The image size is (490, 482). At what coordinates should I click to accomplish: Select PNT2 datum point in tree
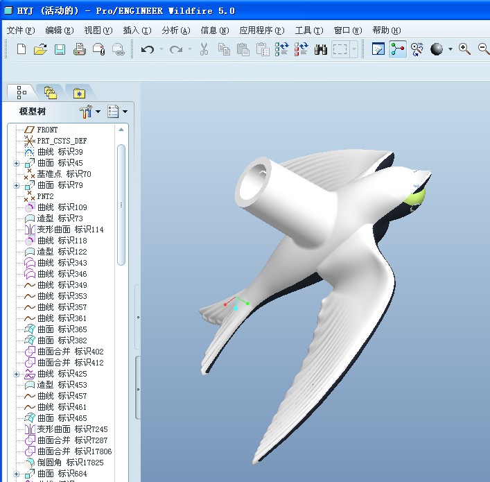point(39,196)
